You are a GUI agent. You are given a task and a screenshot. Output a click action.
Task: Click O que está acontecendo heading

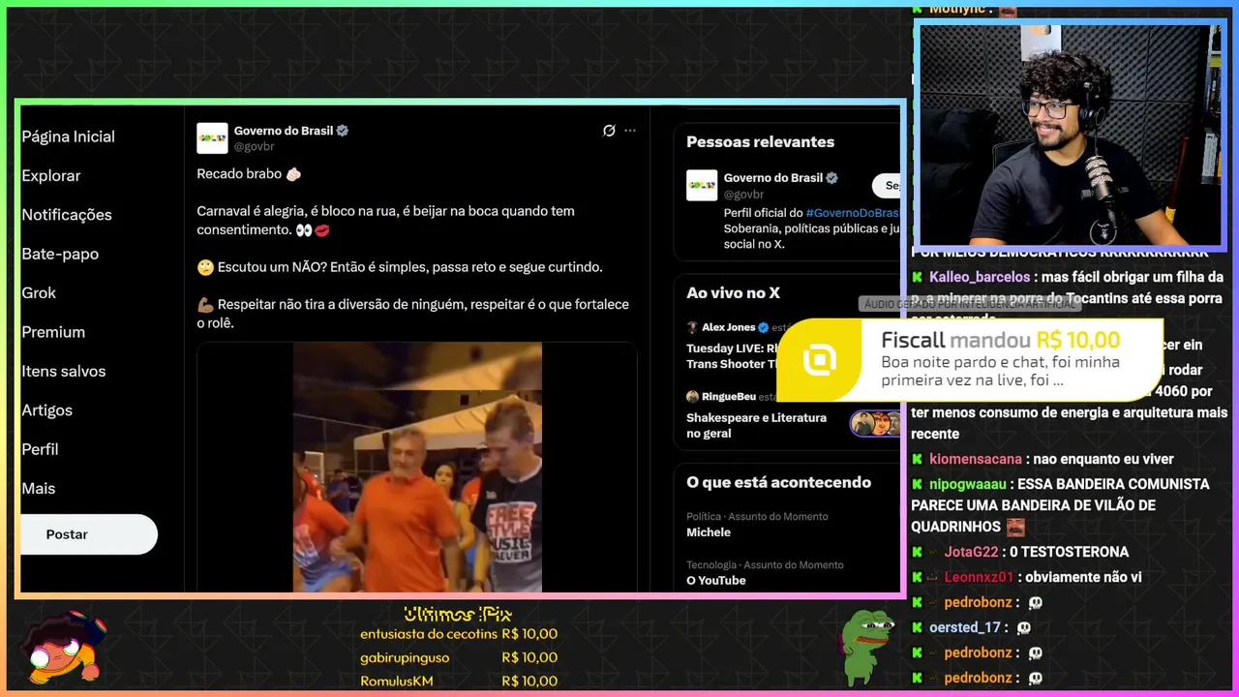[778, 482]
